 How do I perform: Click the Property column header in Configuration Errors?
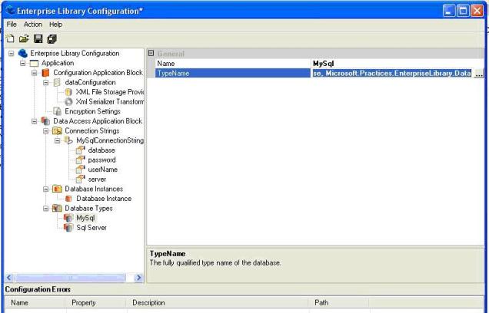(96, 303)
